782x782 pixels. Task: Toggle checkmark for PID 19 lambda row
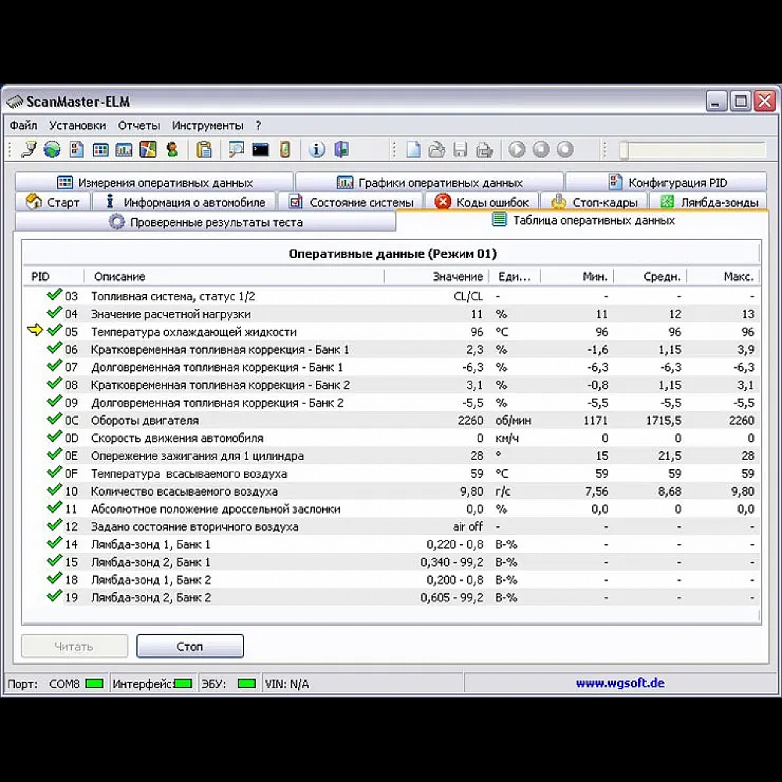click(54, 597)
